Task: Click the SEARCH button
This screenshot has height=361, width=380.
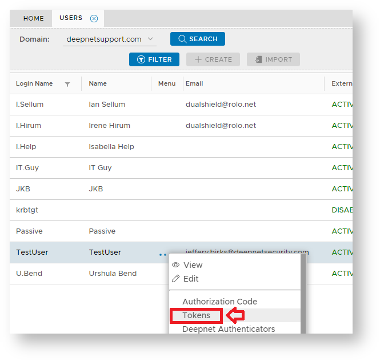Action: point(198,39)
